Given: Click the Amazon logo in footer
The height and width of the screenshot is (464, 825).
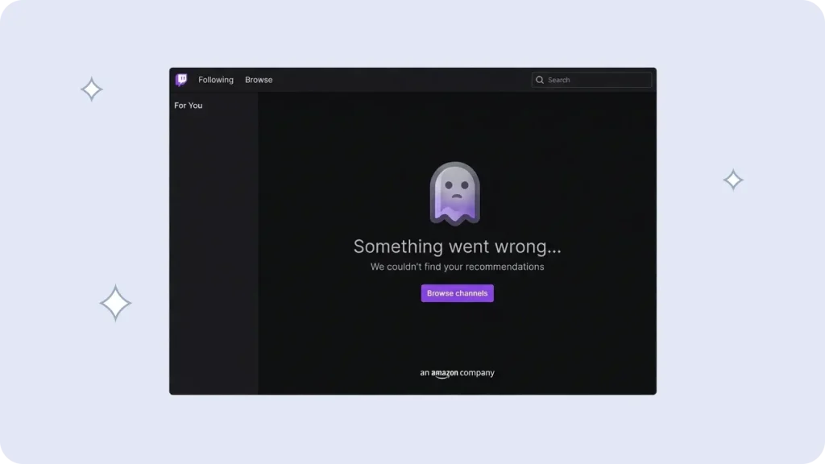Looking at the screenshot, I should tap(445, 374).
